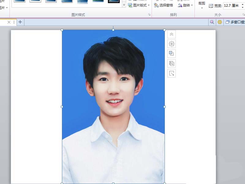Click the top-left corner handle of the photo
The image size is (245, 184).
click(x=62, y=30)
